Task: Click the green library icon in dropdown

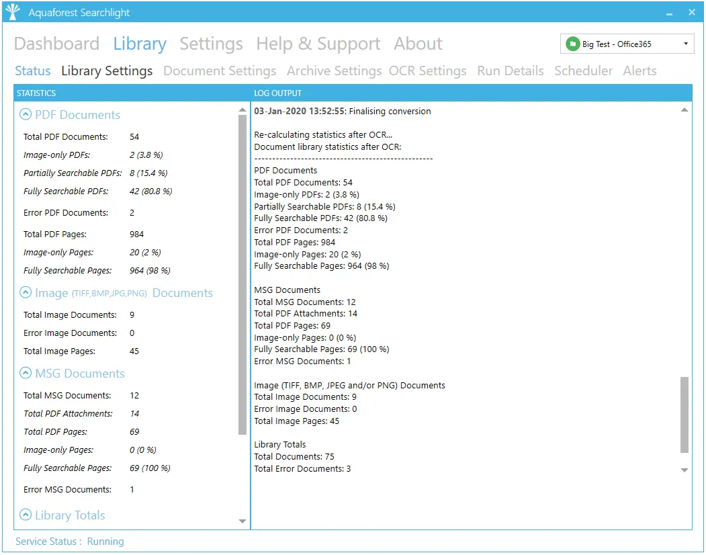Action: coord(572,44)
